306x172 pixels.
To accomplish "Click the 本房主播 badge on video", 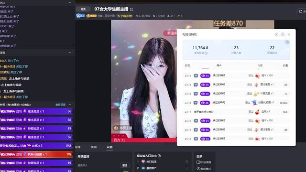I will click(x=123, y=128).
